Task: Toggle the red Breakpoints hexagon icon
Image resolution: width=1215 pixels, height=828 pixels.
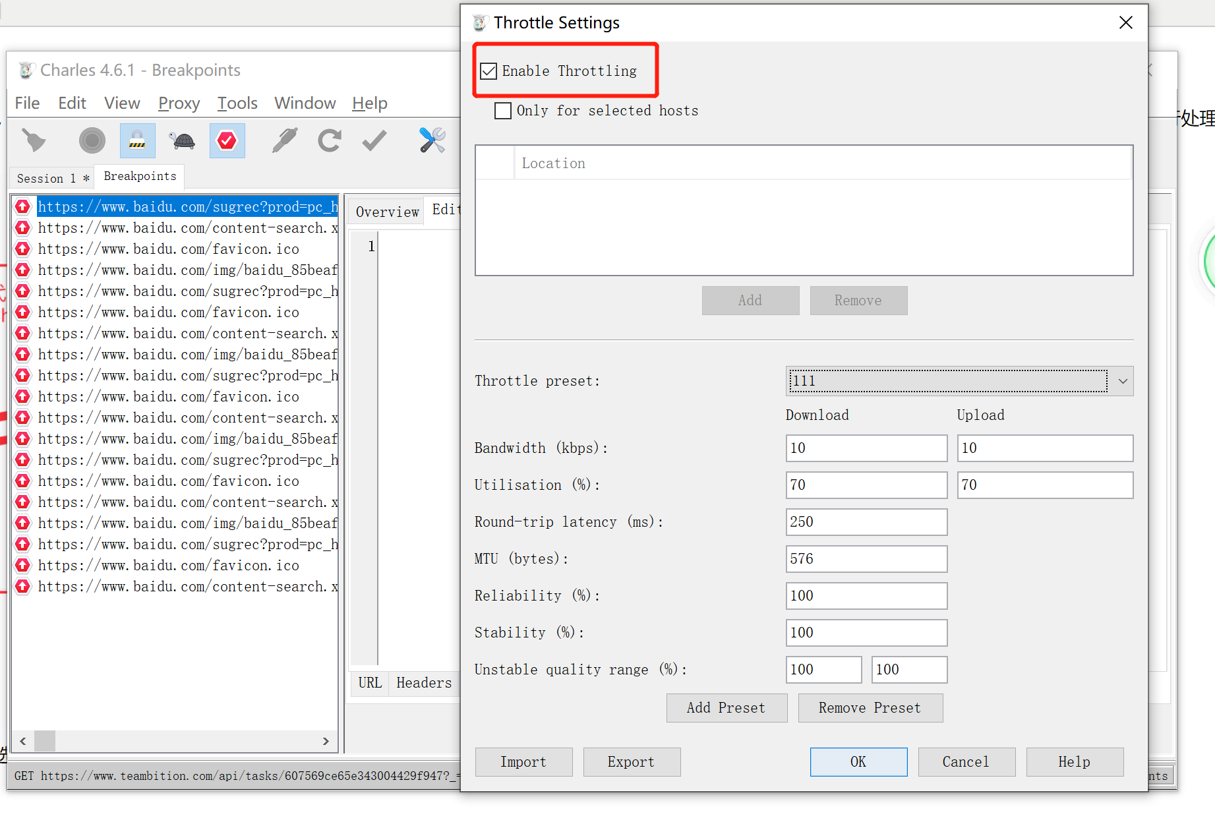Action: 227,140
